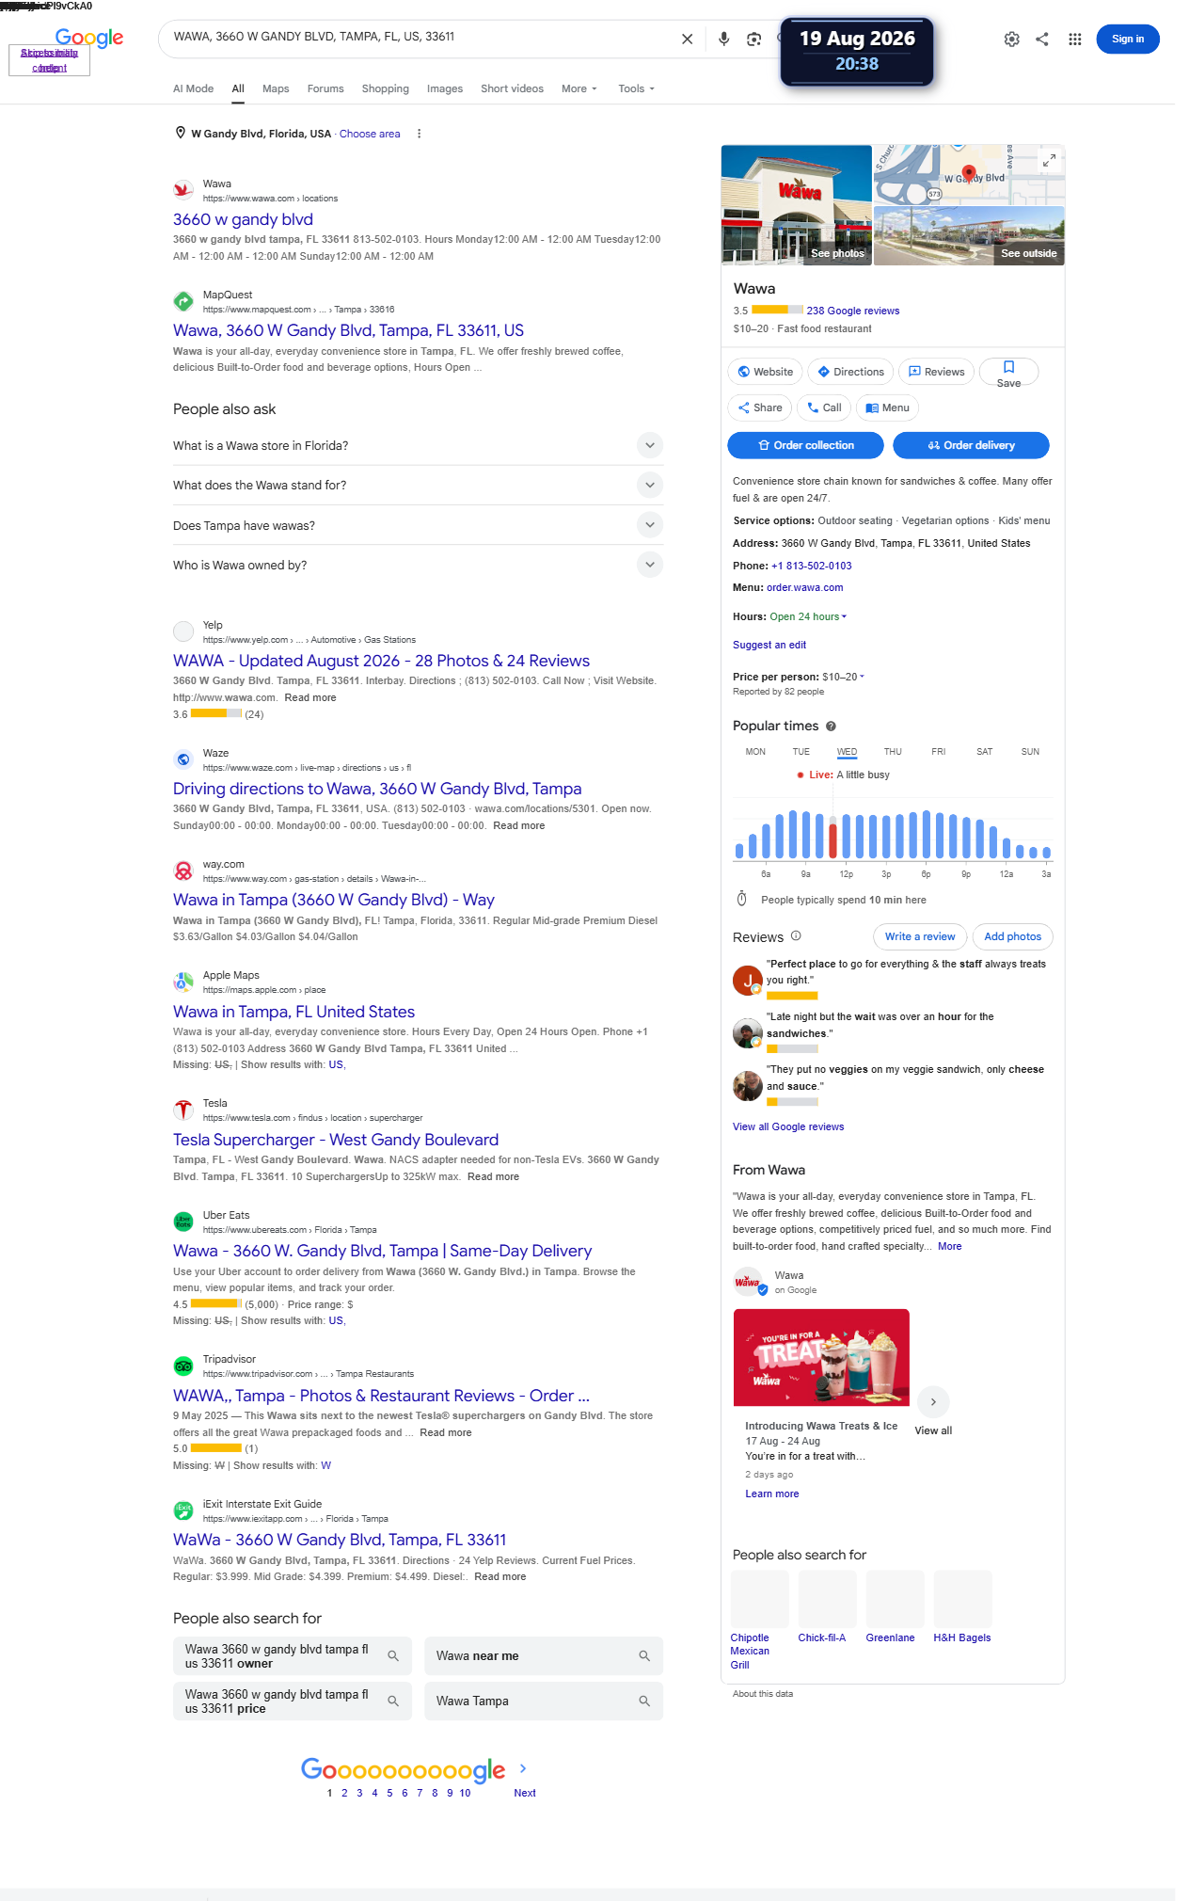
Task: Open the Menu button in the panel
Action: [x=887, y=407]
